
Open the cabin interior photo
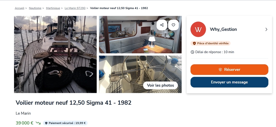point(140,35)
